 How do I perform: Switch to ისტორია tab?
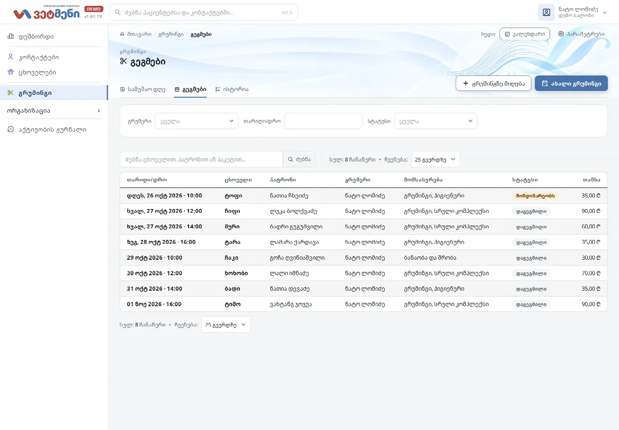(232, 89)
